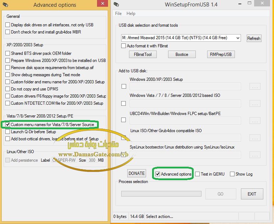Image resolution: width=274 pixels, height=224 pixels.
Task: Uncheck Custom menu names for Vista/7/8/Server Source
Action: [x=7, y=125]
